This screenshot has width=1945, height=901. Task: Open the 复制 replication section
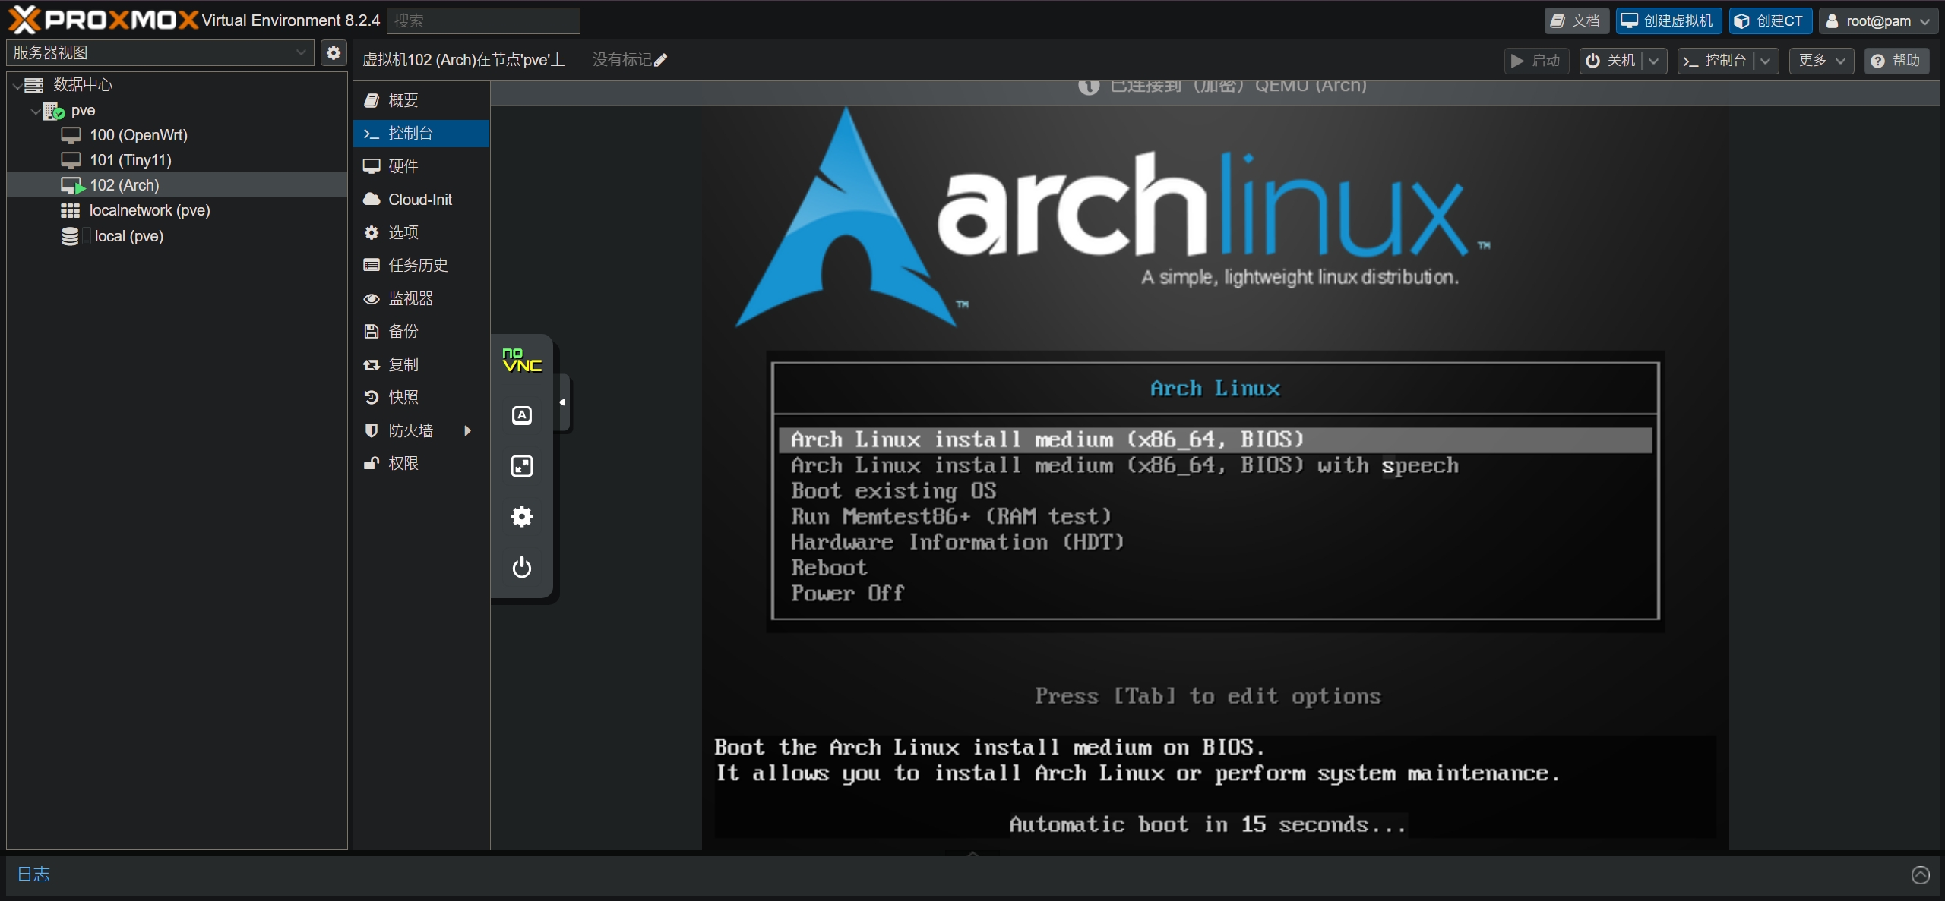(421, 364)
